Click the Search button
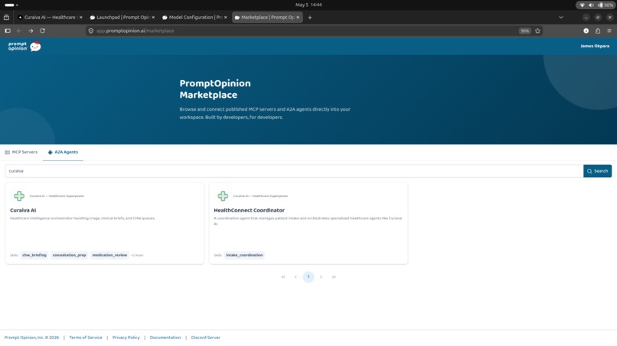Viewport: 617px width, 346px height. (597, 171)
